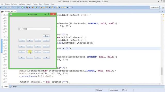Open the Edit menu
165x92 pixels.
click(x=2, y=4)
